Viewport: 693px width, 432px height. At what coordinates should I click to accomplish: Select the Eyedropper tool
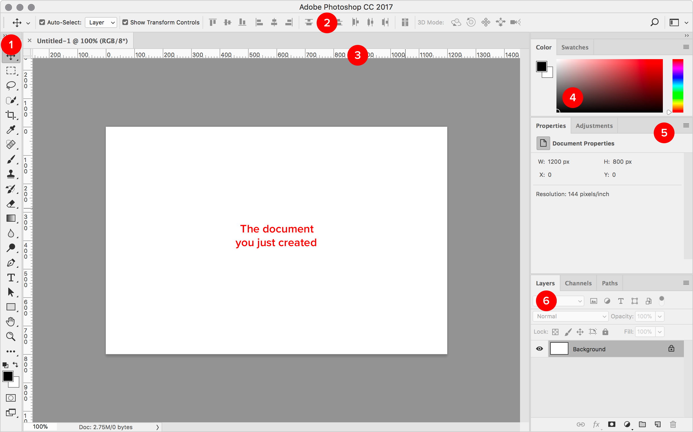tap(11, 129)
